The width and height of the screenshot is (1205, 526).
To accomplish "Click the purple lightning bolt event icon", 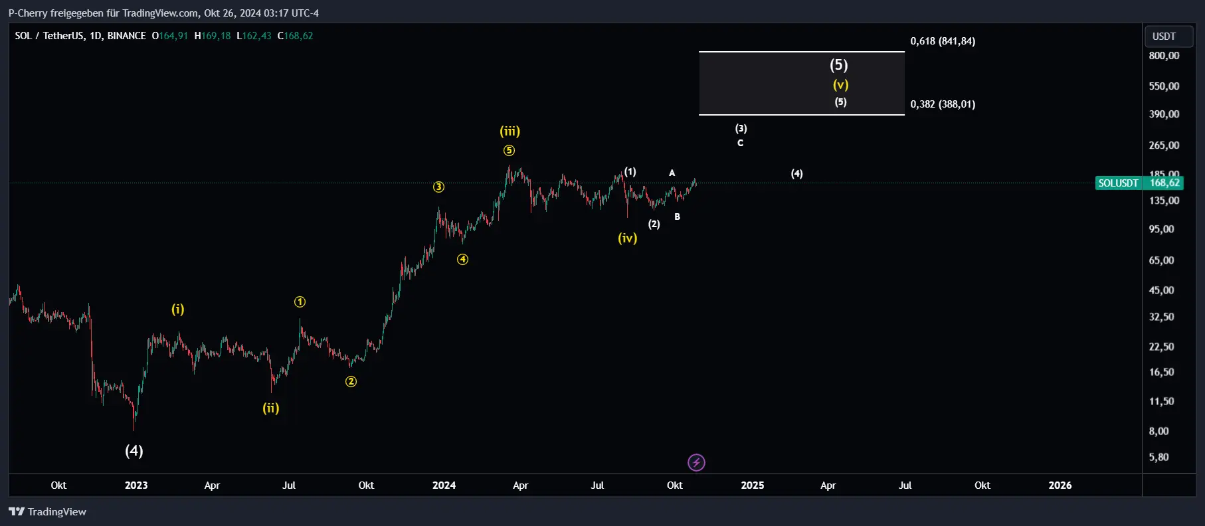I will pos(696,462).
